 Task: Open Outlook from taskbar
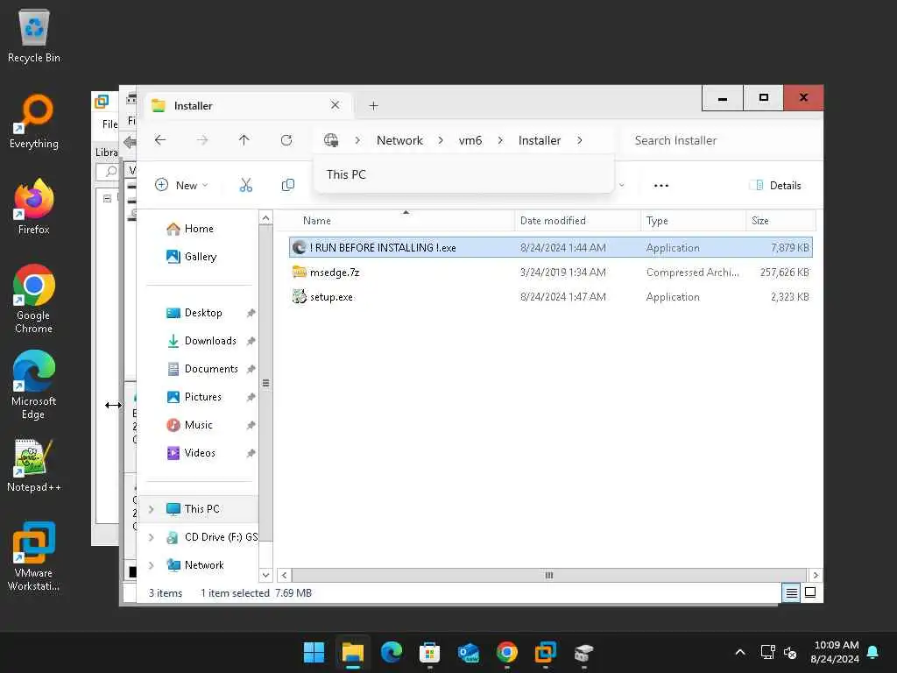pos(469,652)
